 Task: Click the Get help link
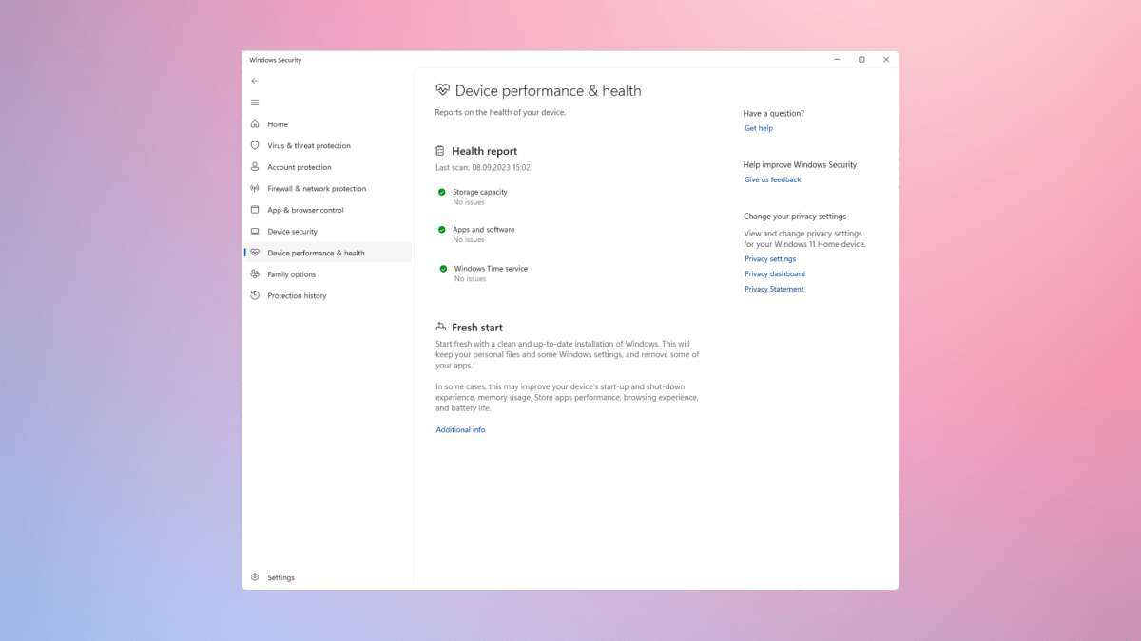[759, 128]
